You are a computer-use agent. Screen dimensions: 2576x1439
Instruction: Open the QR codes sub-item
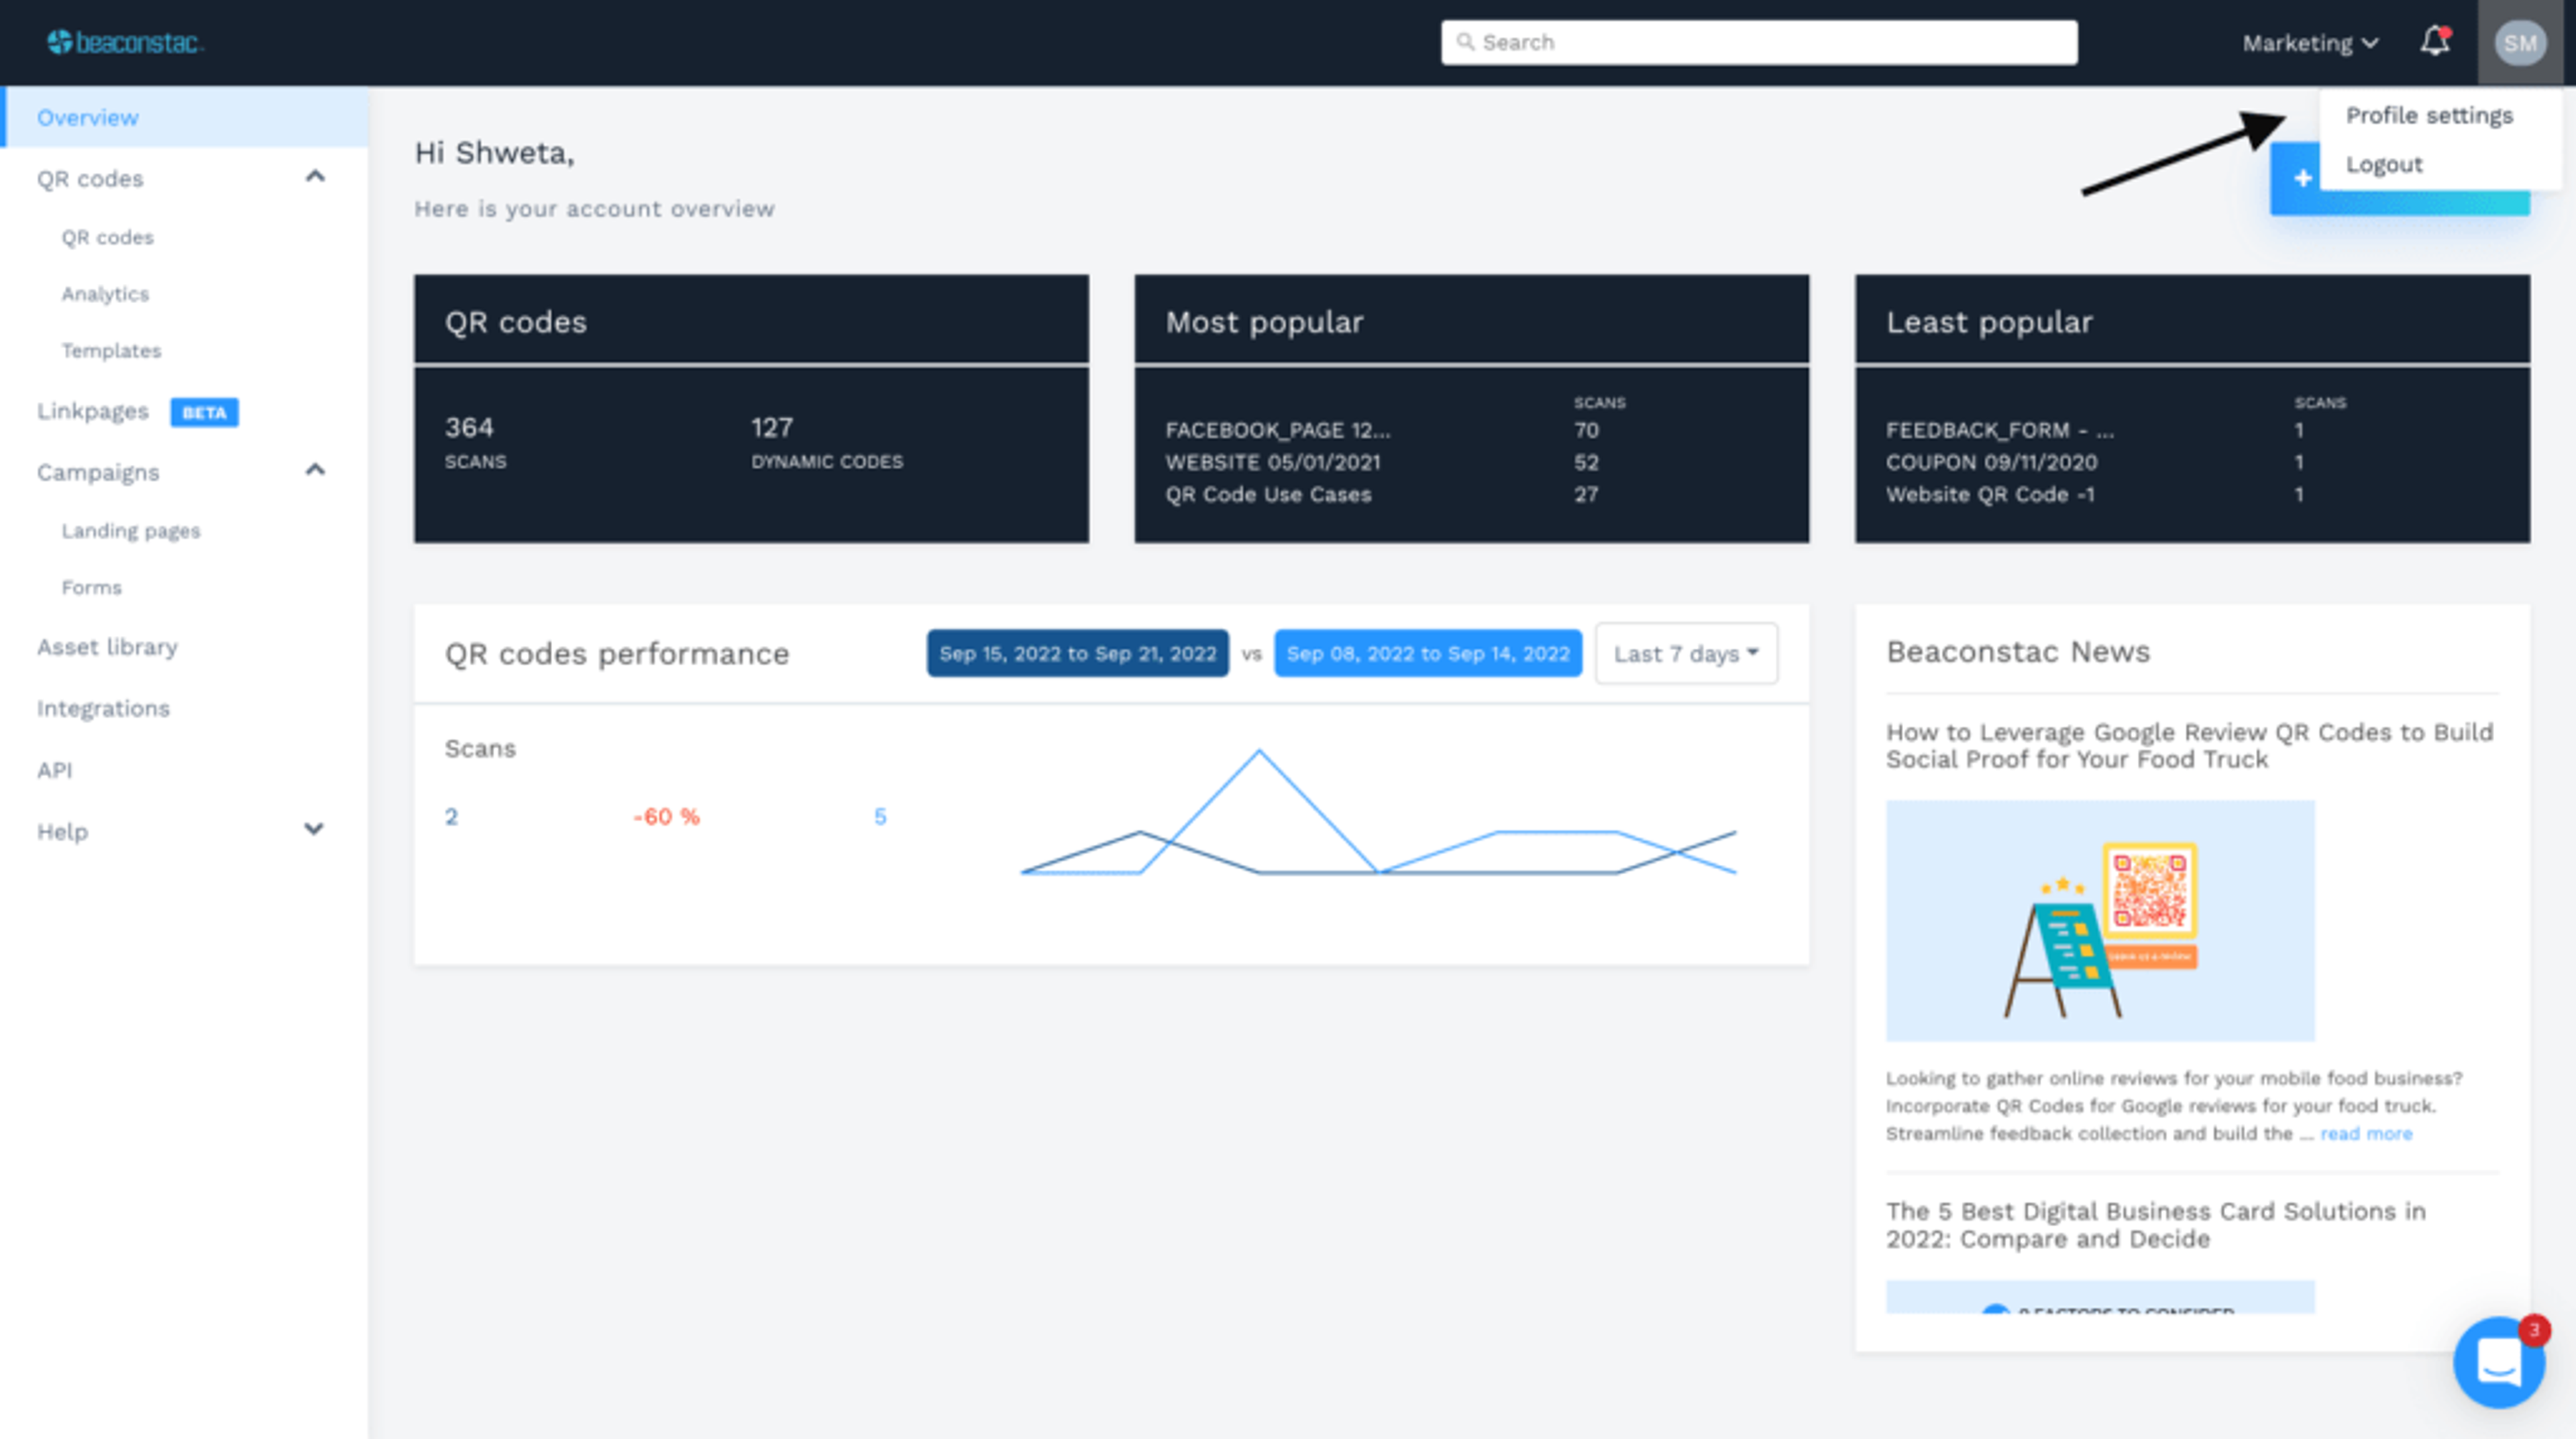tap(107, 237)
